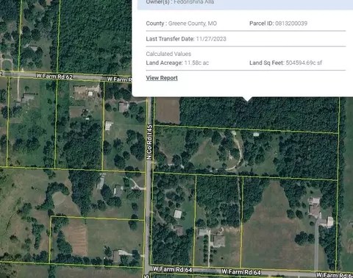Select the Greene County, MO value
The image size is (353, 278).
point(193,24)
